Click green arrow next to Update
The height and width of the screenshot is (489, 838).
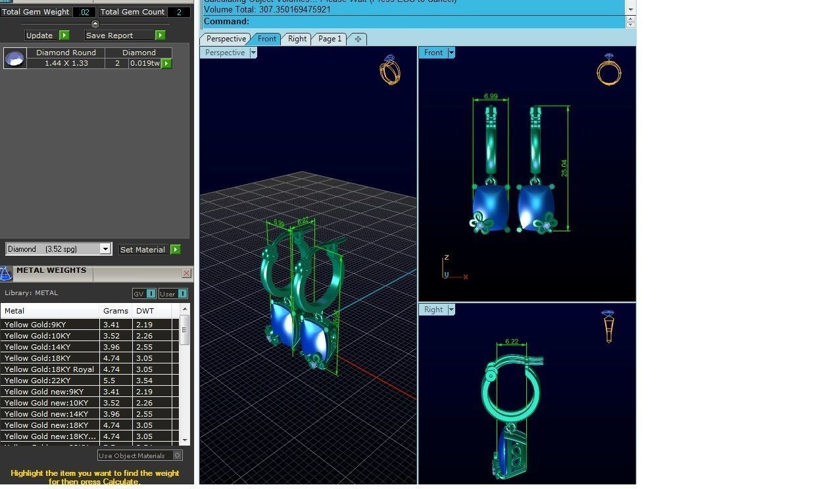(64, 35)
